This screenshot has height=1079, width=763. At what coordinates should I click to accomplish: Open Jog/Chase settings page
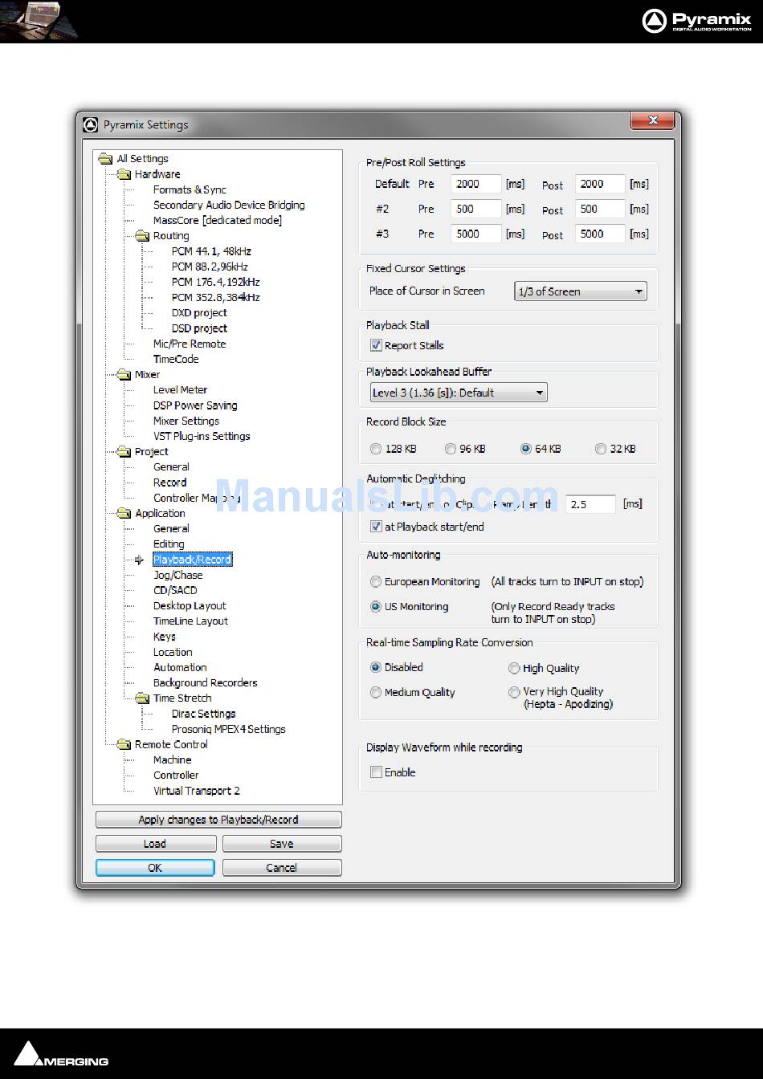[x=177, y=575]
